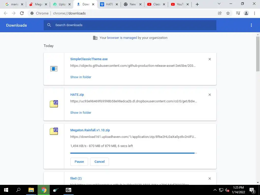Focus the Search downloads field
The height and width of the screenshot is (195, 260).
130,25
